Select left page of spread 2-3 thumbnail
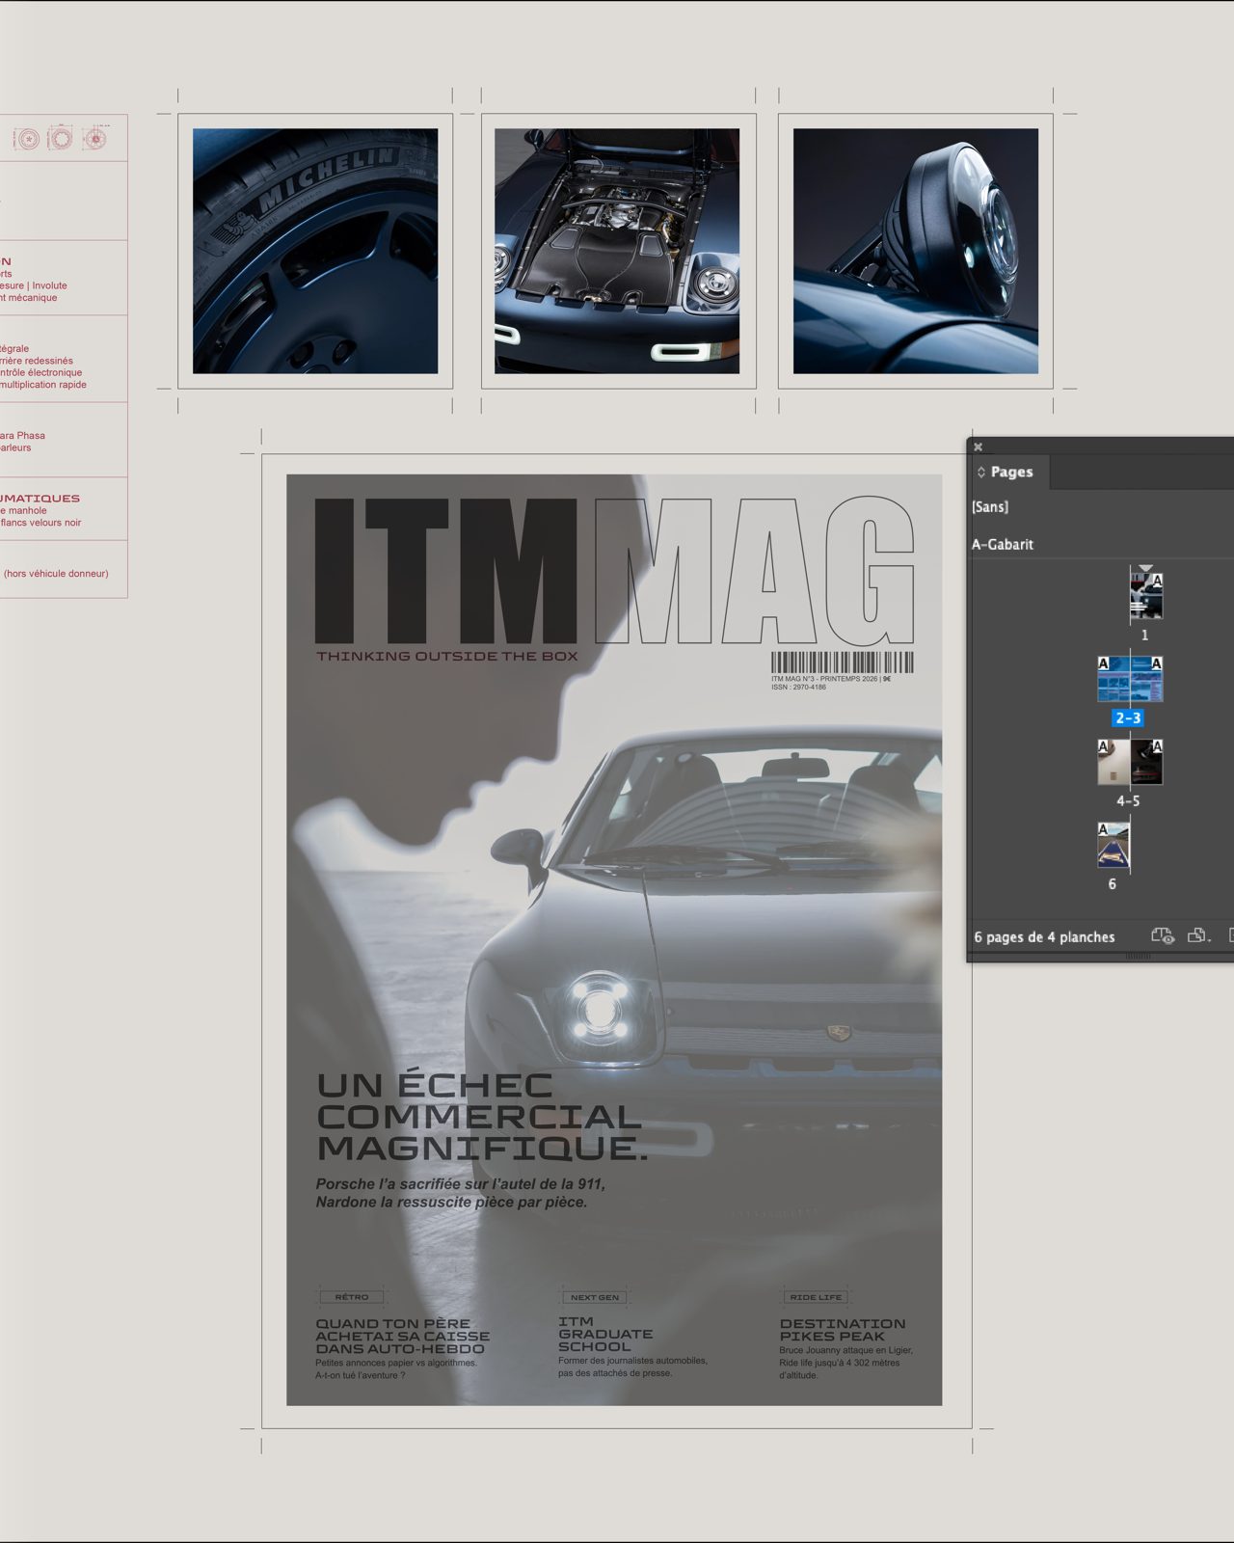 tap(1113, 679)
